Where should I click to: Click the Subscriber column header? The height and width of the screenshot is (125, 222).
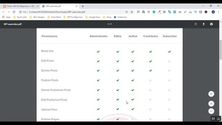pyautogui.click(x=170, y=36)
